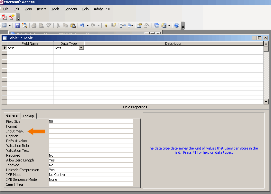The image size is (271, 194).
Task: Click the Convert to Adobe PDF icon
Action: click(5, 17)
